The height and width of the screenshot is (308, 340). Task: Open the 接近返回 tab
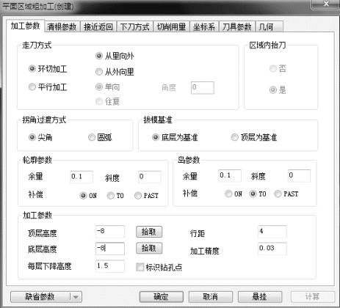(98, 26)
